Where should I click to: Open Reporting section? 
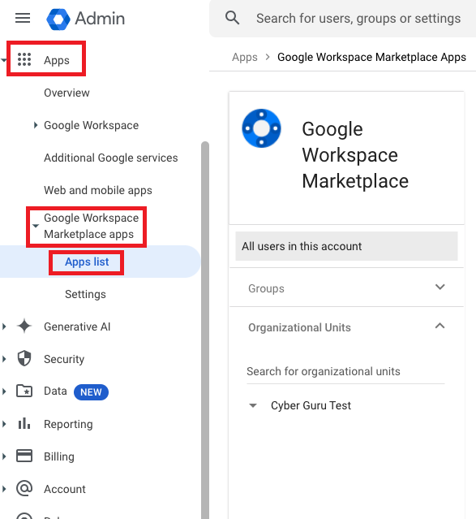click(x=68, y=424)
